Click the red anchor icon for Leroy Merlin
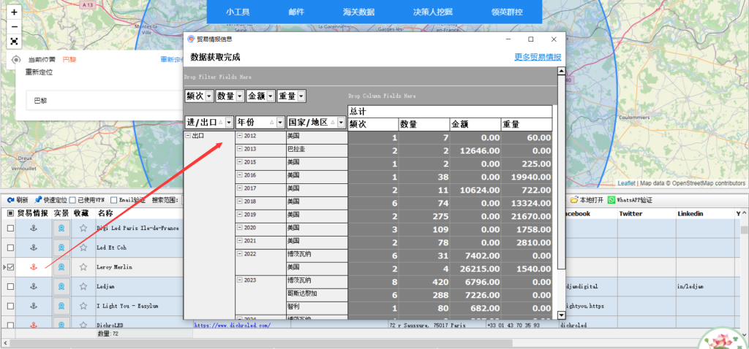 tap(31, 268)
